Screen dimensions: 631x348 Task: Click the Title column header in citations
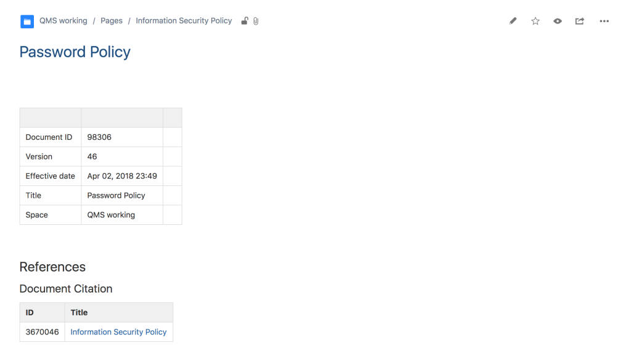(79, 312)
